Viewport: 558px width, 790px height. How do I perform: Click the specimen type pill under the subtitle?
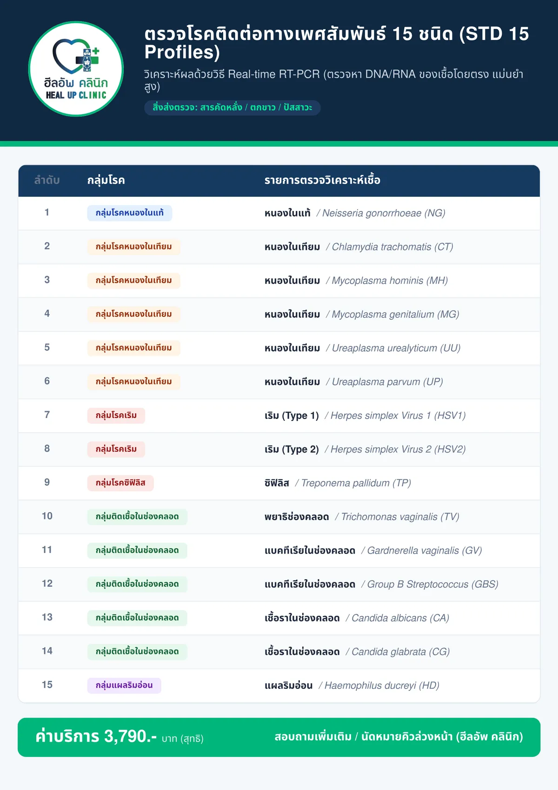pos(232,108)
